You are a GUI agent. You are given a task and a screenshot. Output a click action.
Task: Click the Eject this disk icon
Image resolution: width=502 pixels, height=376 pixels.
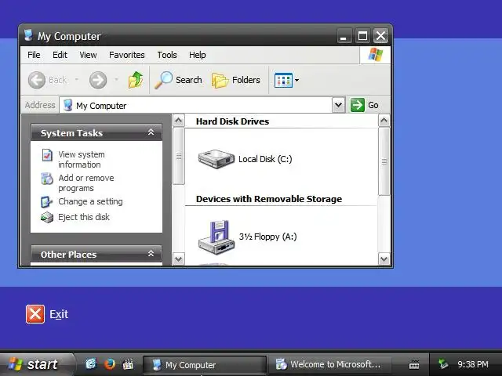(47, 218)
